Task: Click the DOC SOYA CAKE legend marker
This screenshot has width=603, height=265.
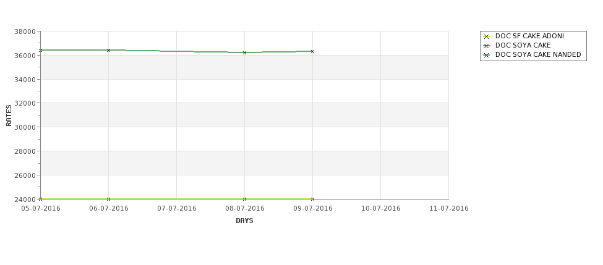Action: pyautogui.click(x=486, y=46)
